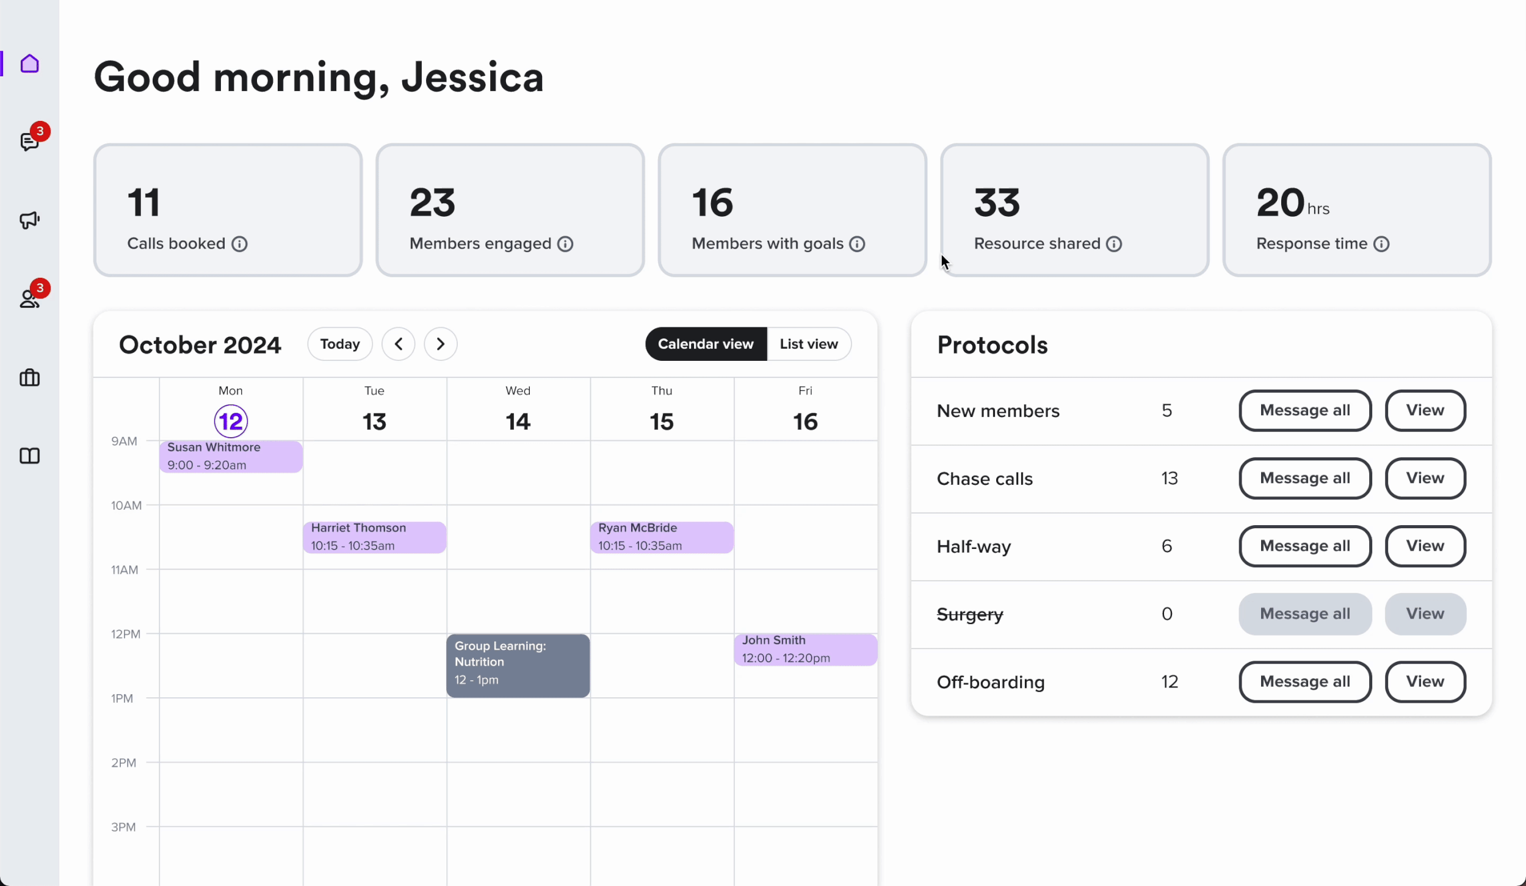Click View for the Off-boarding protocol

[x=1425, y=681]
